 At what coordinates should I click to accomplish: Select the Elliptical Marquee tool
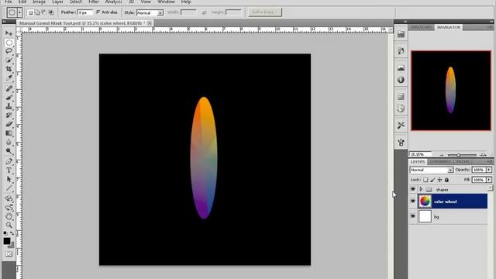coord(9,43)
